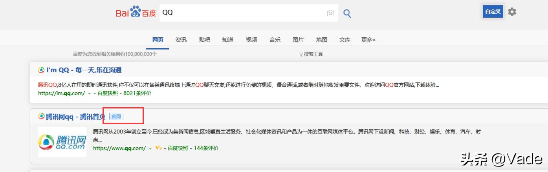
Task: Expand arrow next to www.qq.com URL
Action: 150,149
